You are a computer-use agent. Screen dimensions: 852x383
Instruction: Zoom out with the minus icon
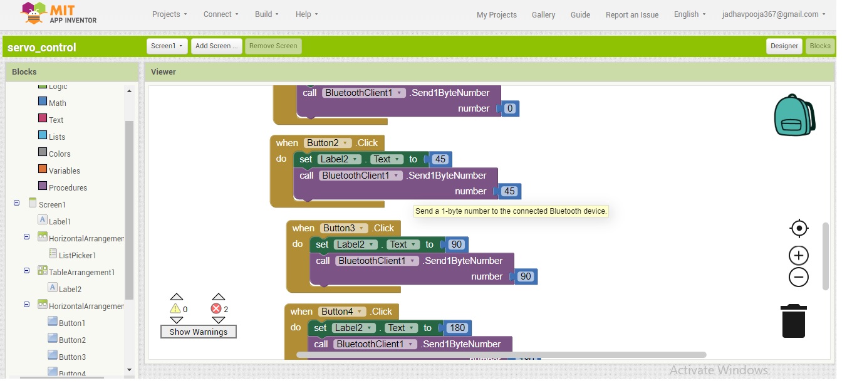pyautogui.click(x=799, y=277)
